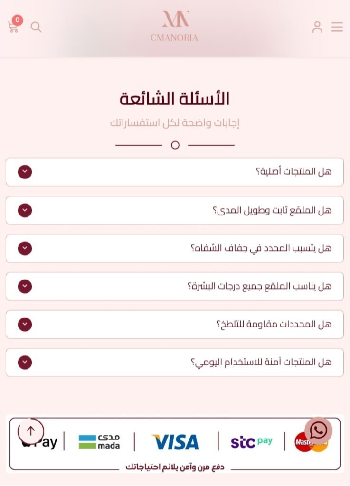Image resolution: width=350 pixels, height=486 pixels.
Task: Expand chevron for هل المنتجات أصلية؟
Action: [25, 172]
